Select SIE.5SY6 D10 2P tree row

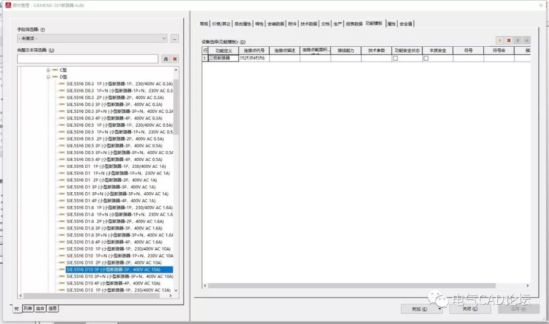[x=114, y=262]
